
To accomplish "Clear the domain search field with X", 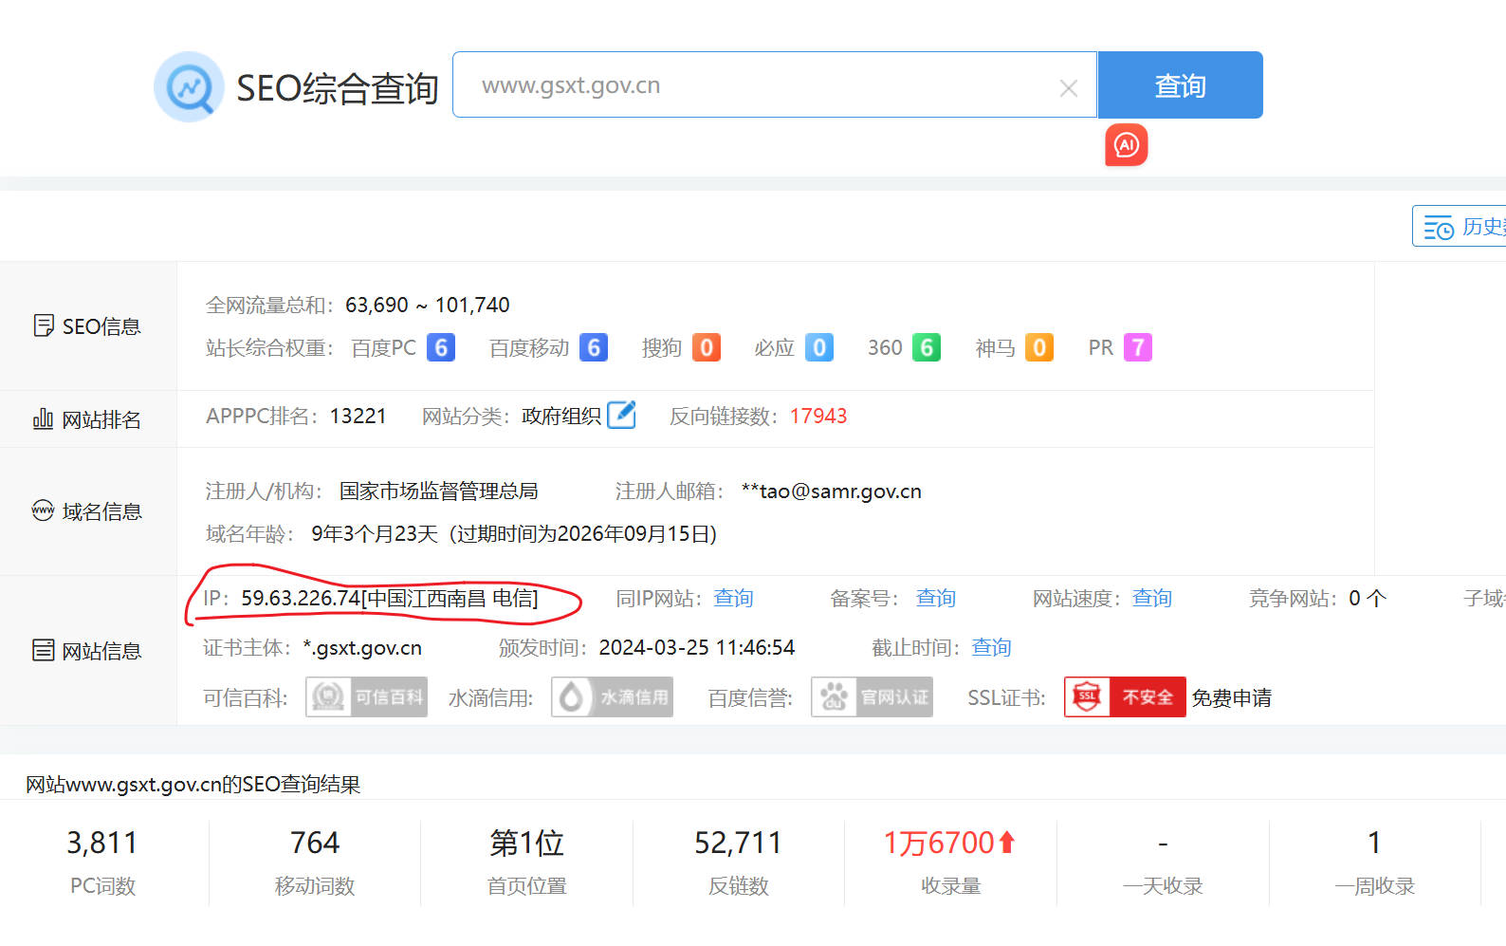I will tap(1068, 88).
